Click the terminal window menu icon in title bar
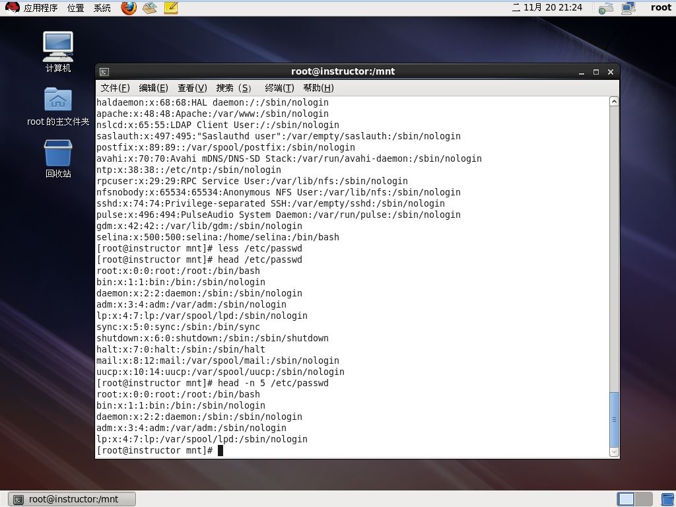Viewport: 676px width, 507px height. pyautogui.click(x=104, y=72)
